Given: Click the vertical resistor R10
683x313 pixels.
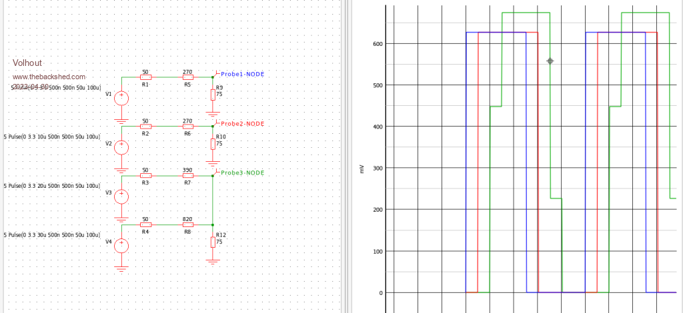Looking at the screenshot, I should pyautogui.click(x=213, y=143).
